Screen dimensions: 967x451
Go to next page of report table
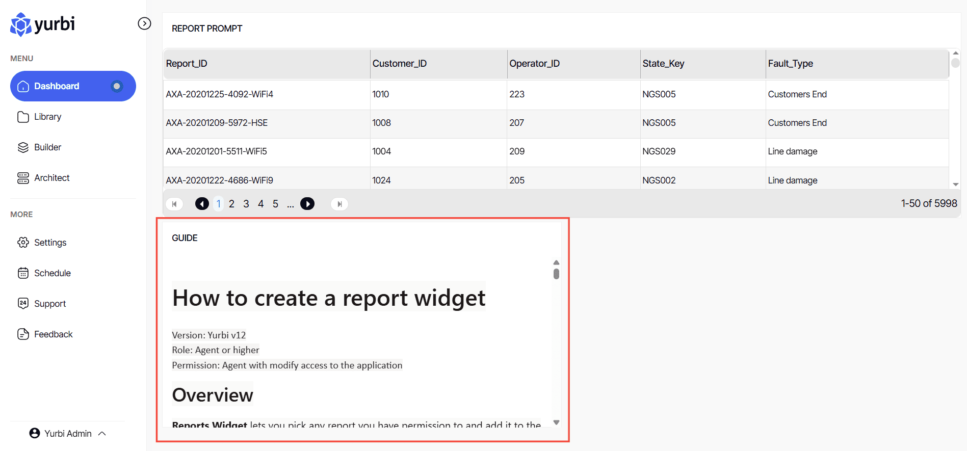point(307,204)
